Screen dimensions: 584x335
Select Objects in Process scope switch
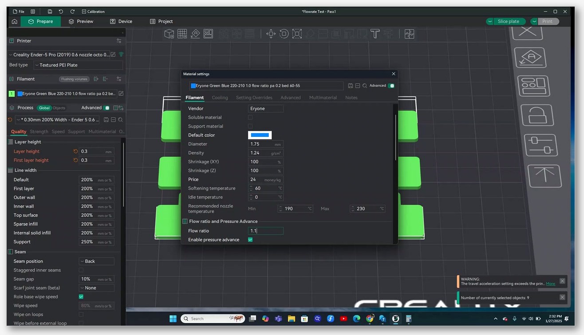[x=59, y=108]
